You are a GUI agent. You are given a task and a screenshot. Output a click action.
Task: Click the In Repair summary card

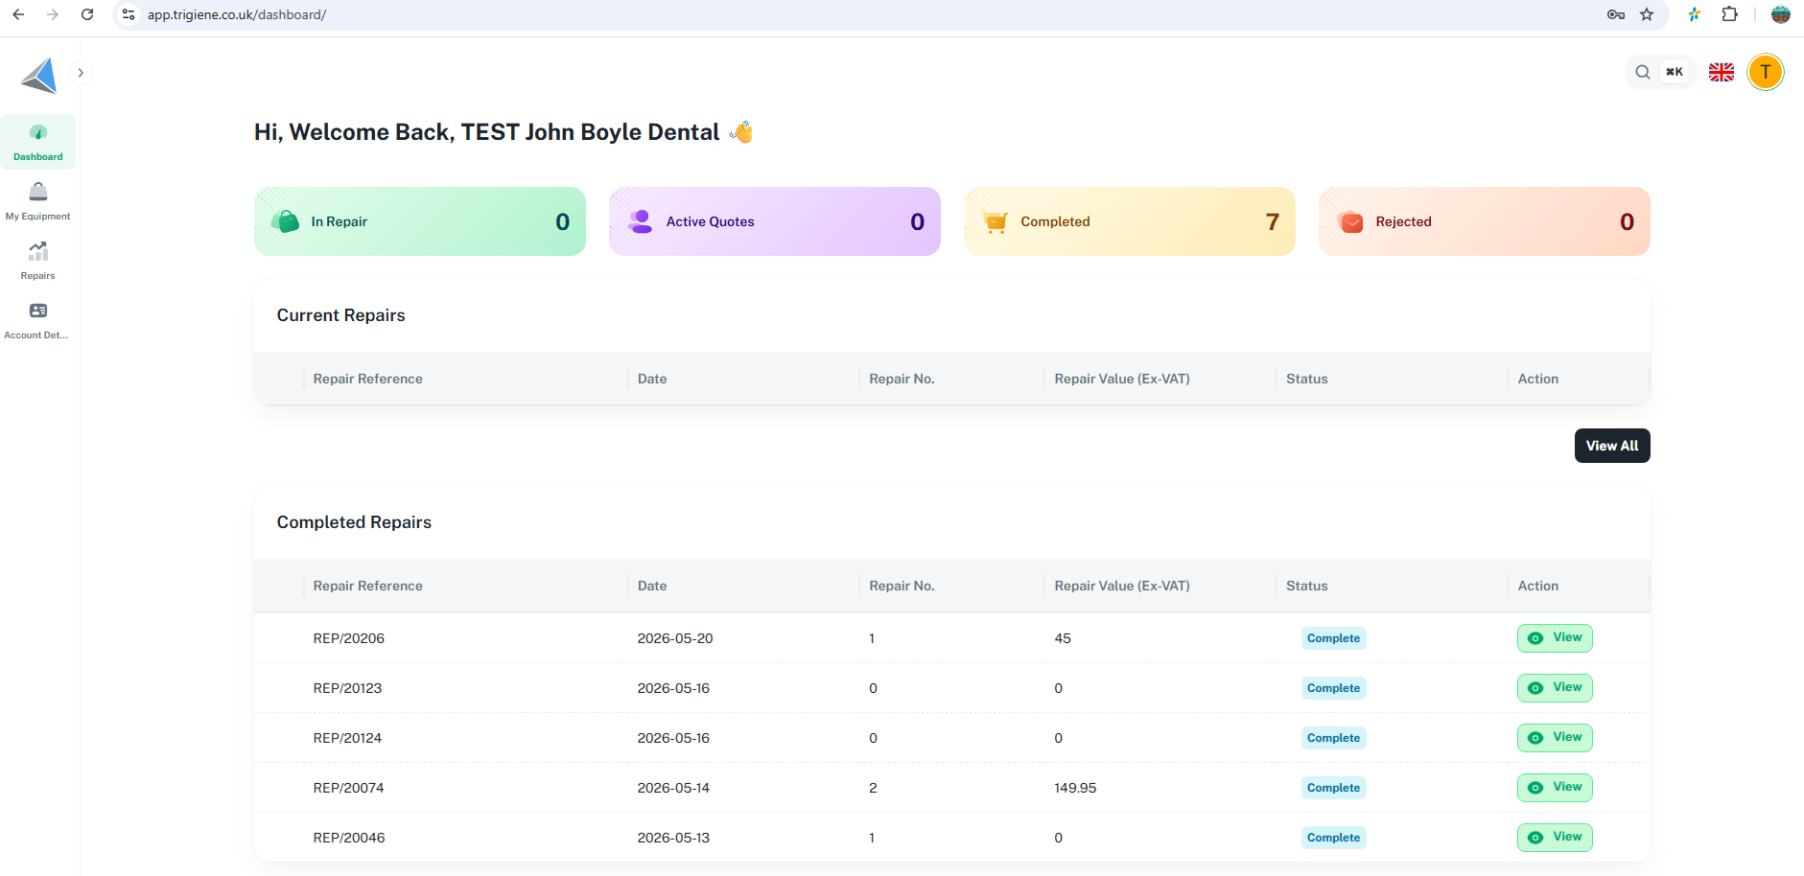[420, 221]
